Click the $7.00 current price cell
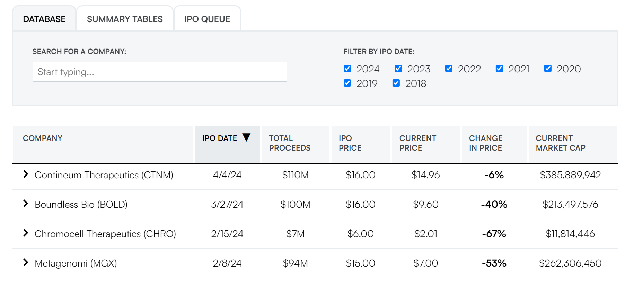This screenshot has height=287, width=625. [426, 263]
